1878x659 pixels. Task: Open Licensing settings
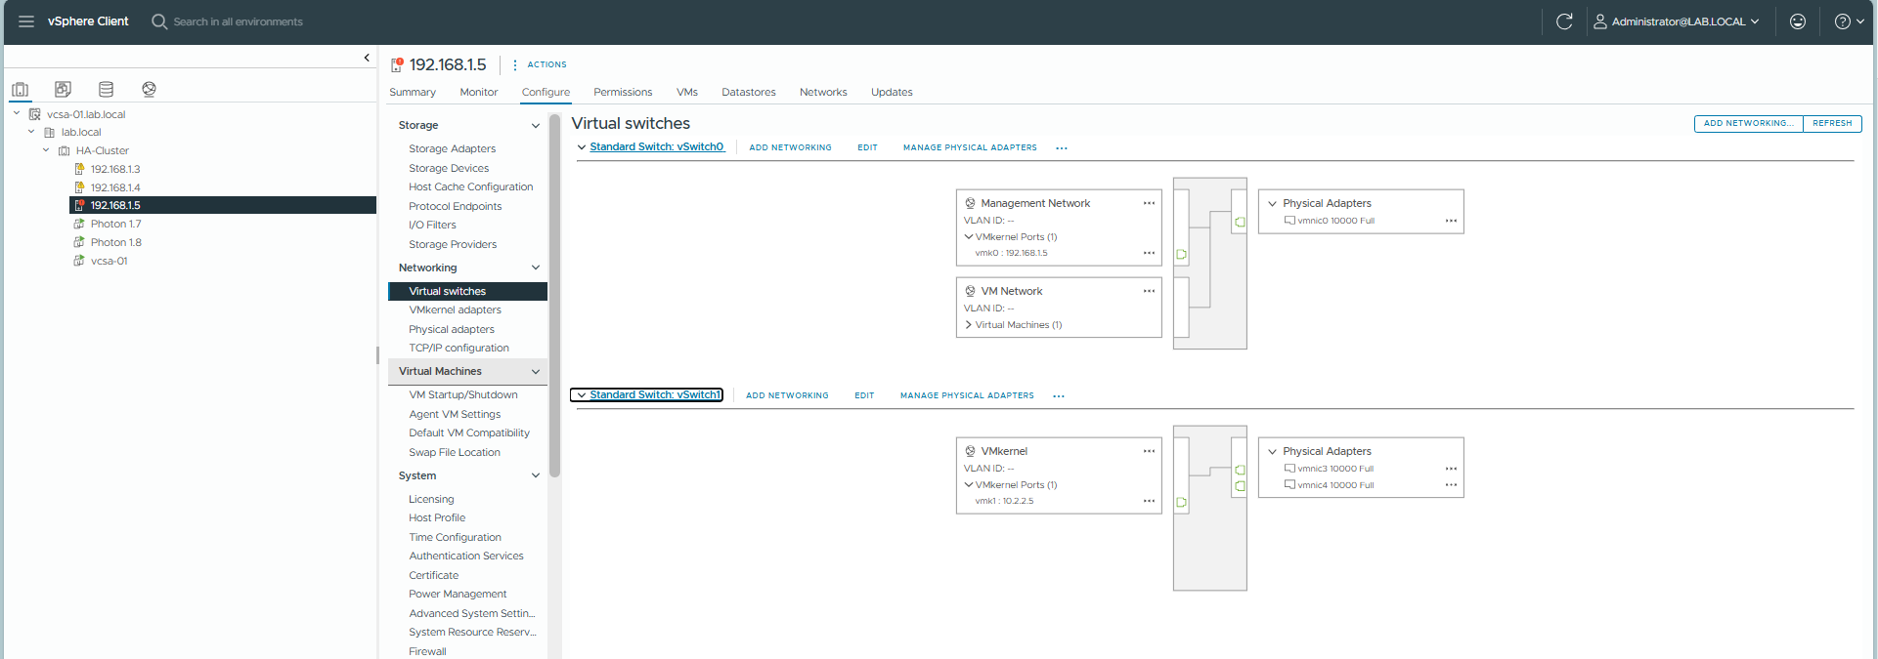click(x=431, y=499)
